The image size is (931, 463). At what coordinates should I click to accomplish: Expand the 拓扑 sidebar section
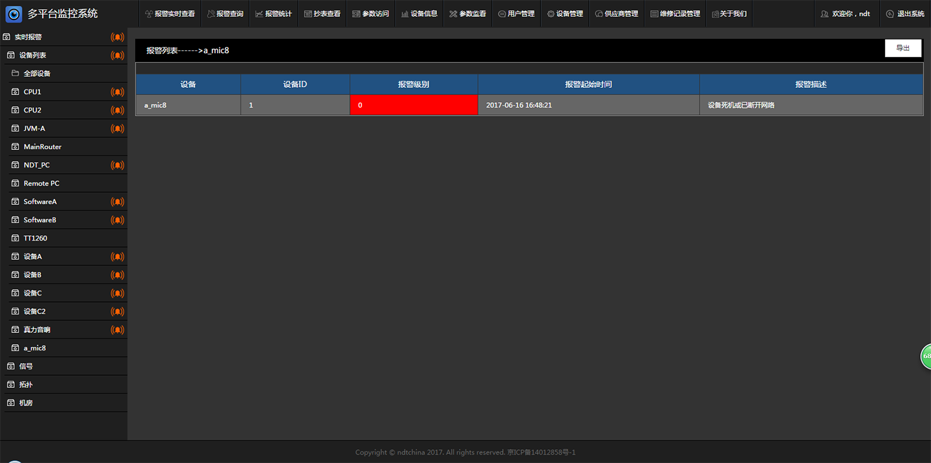coord(26,385)
